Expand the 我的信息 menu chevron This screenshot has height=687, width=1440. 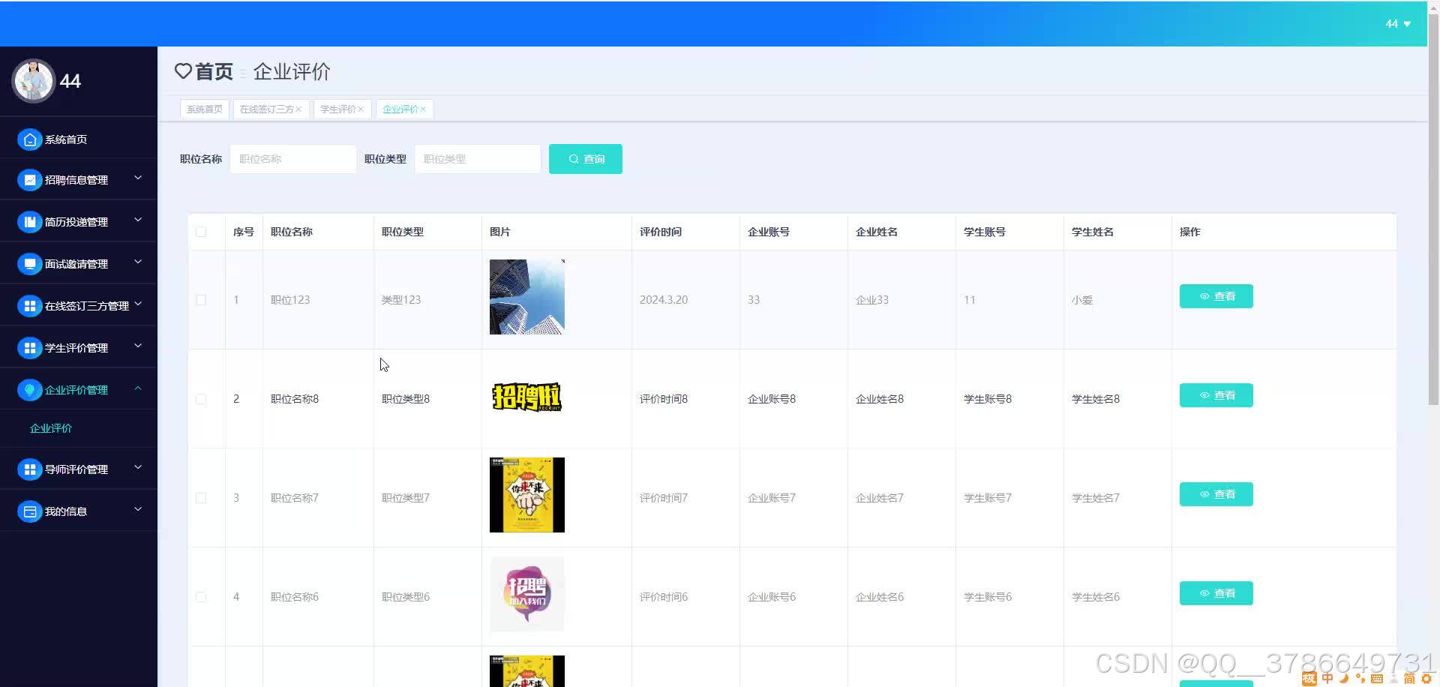[x=138, y=510]
